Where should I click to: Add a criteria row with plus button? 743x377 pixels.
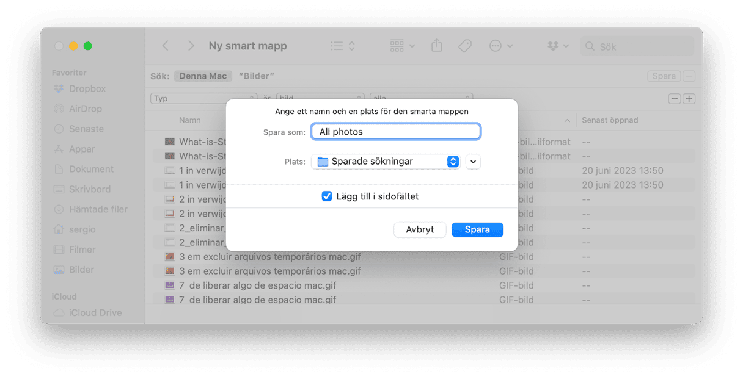689,99
